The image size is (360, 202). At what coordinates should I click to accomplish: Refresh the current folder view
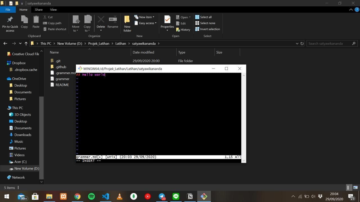[302, 43]
